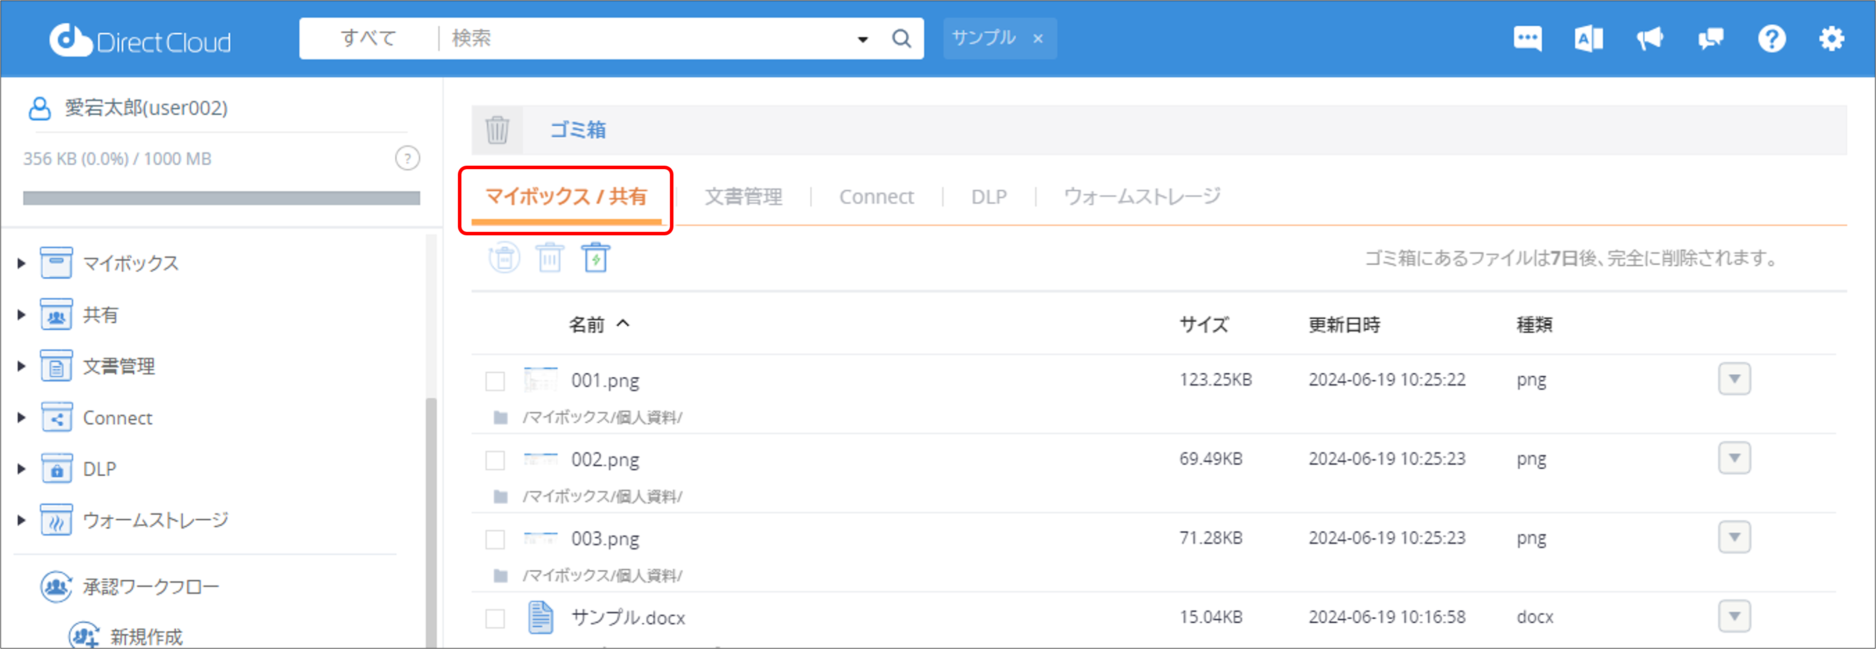This screenshot has height=649, width=1876.
Task: Expand the マイボックス tree node
Action: click(x=21, y=264)
